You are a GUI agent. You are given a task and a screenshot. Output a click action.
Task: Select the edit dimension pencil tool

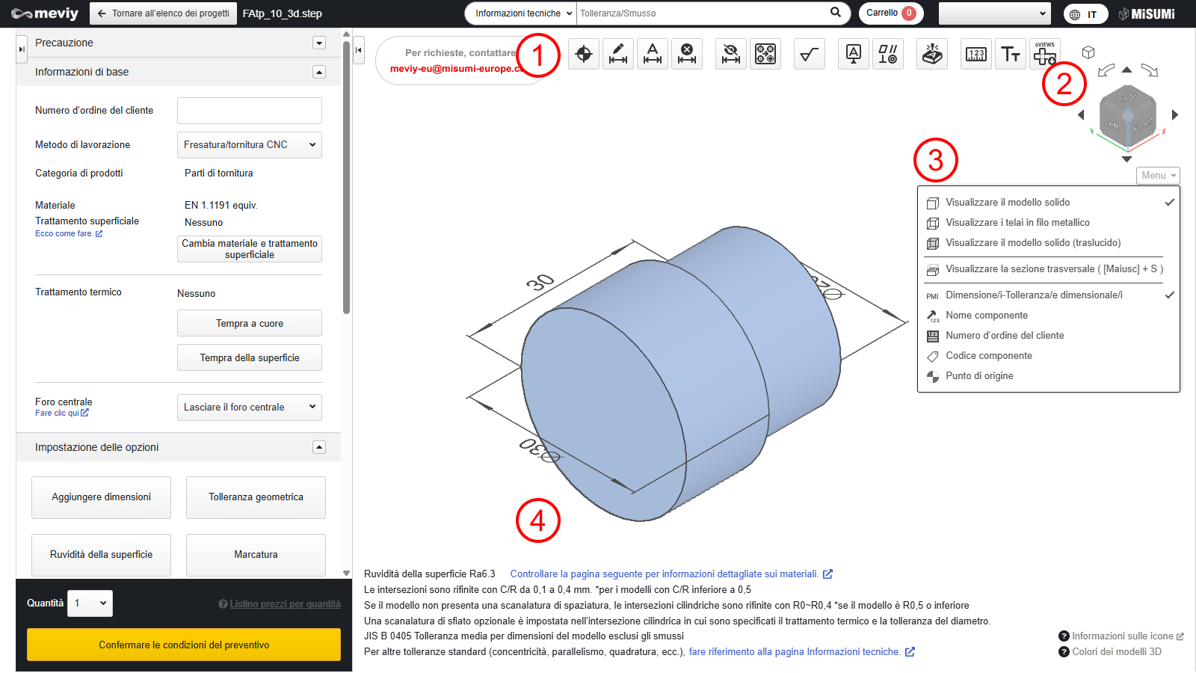point(618,54)
